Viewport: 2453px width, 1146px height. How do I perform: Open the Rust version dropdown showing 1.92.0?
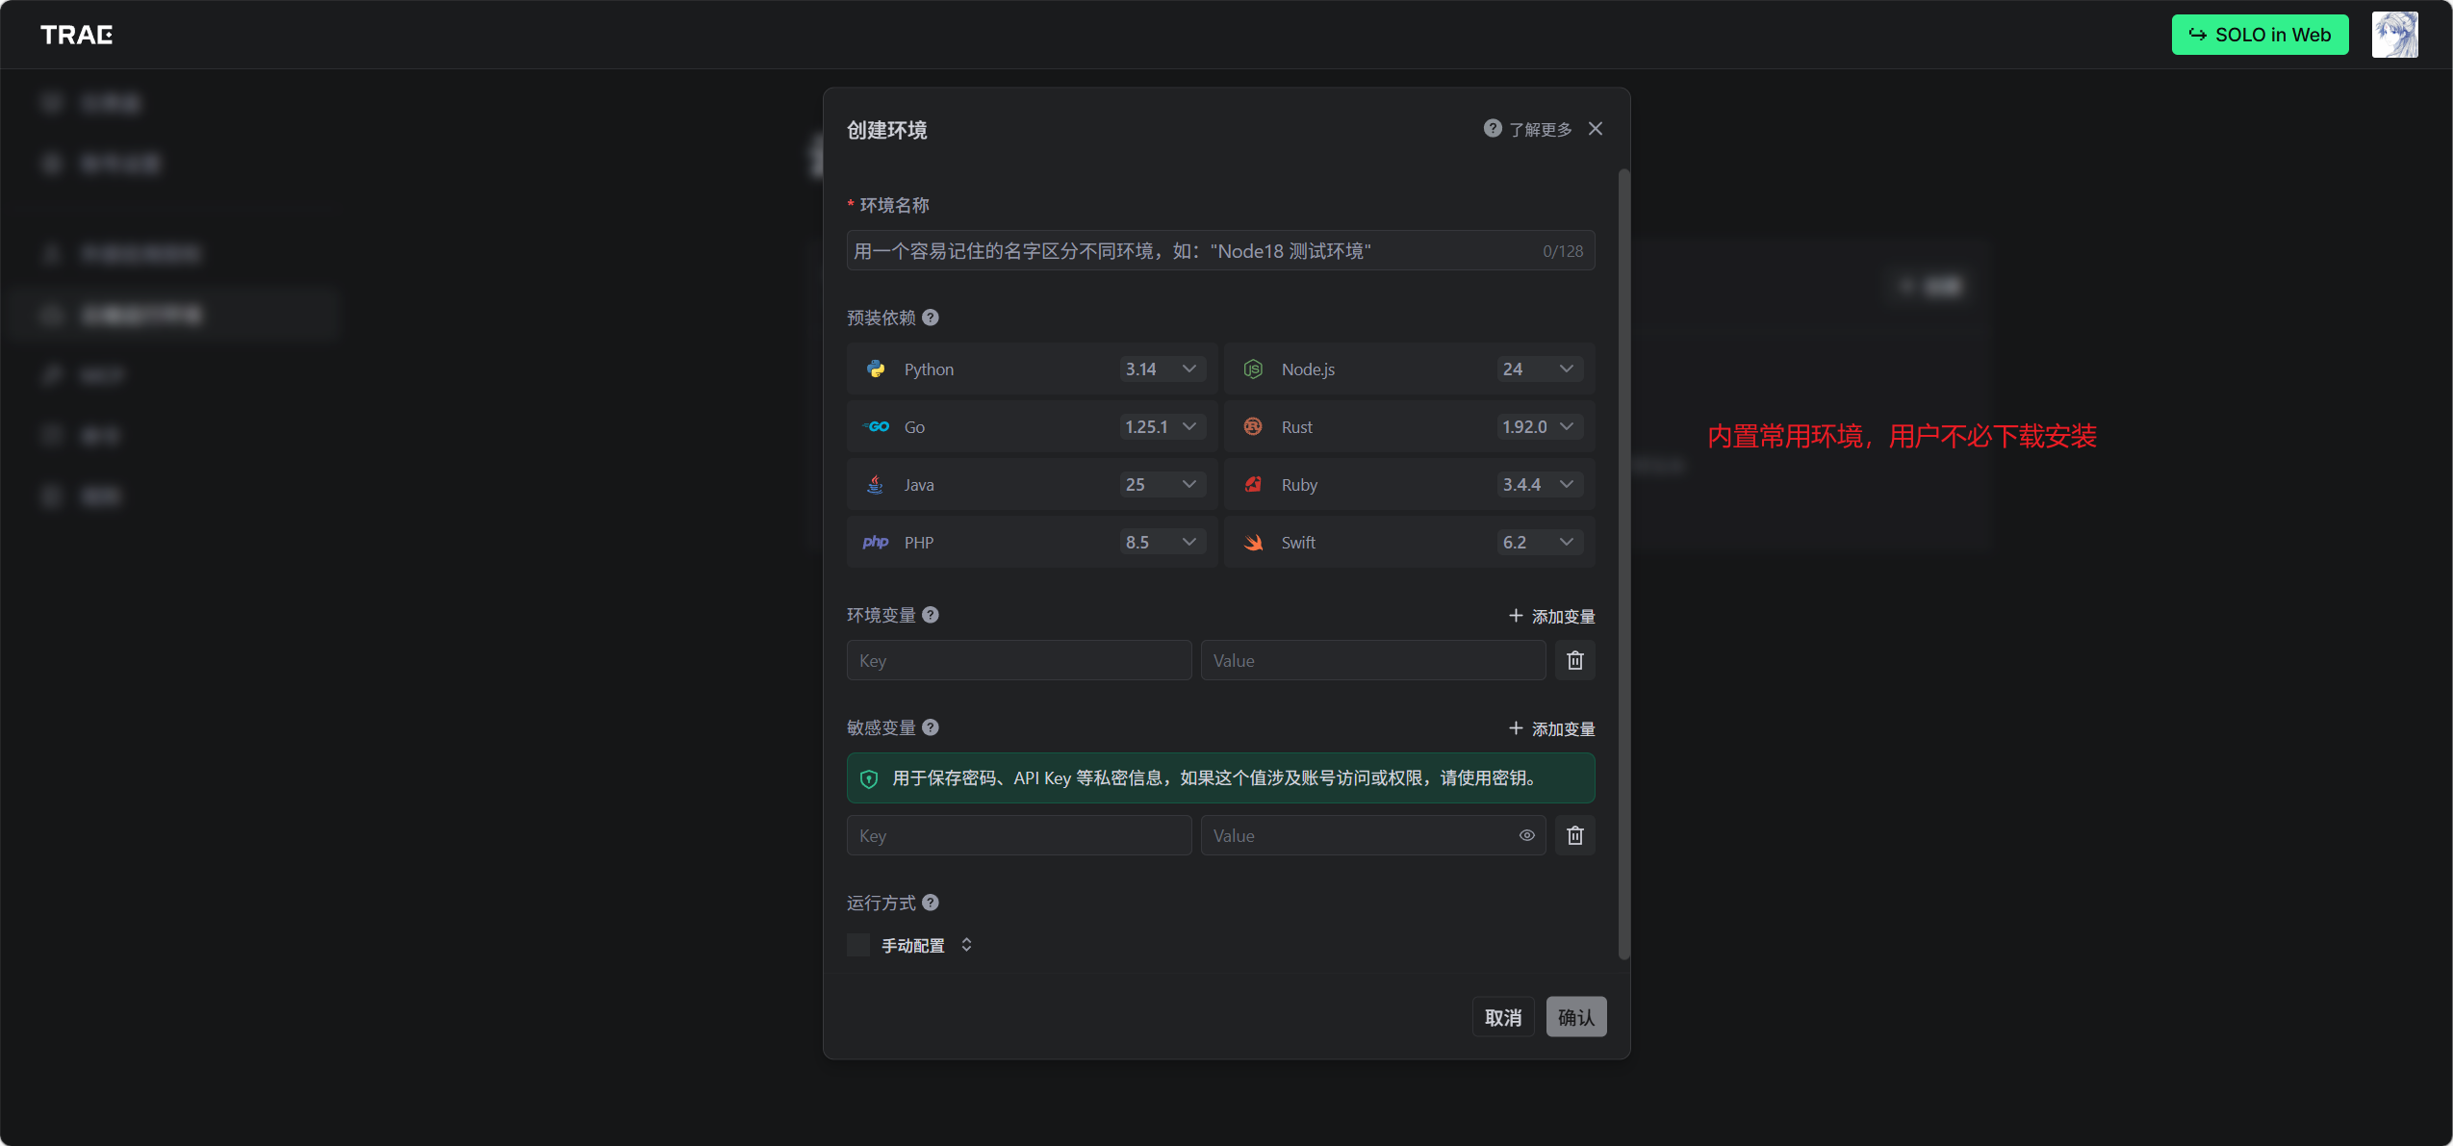[x=1538, y=427]
